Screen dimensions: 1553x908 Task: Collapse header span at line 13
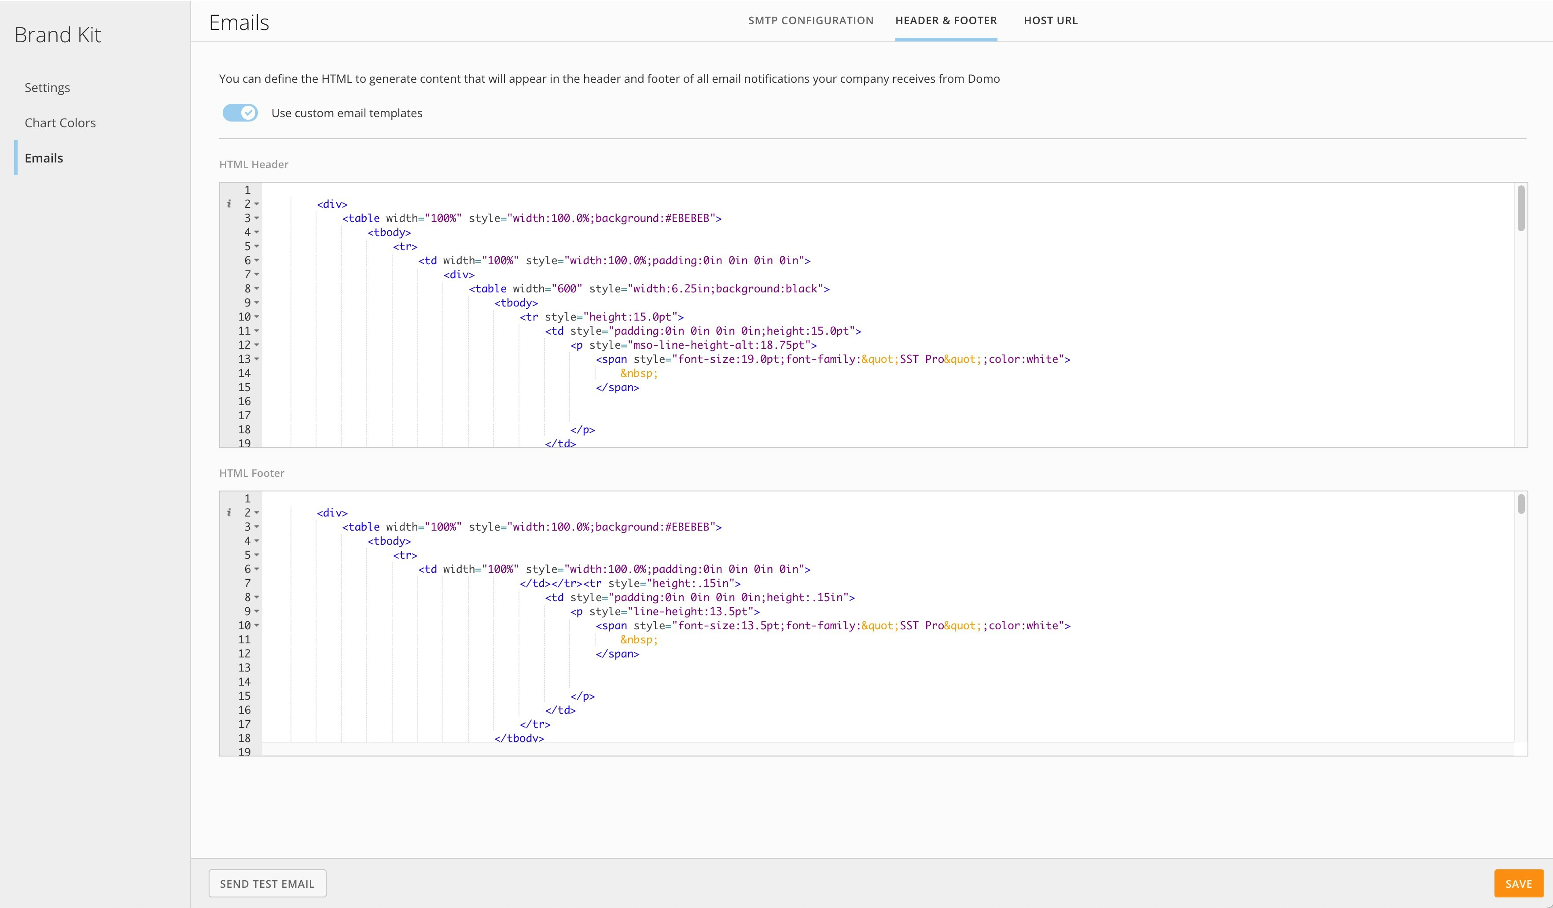tap(257, 359)
